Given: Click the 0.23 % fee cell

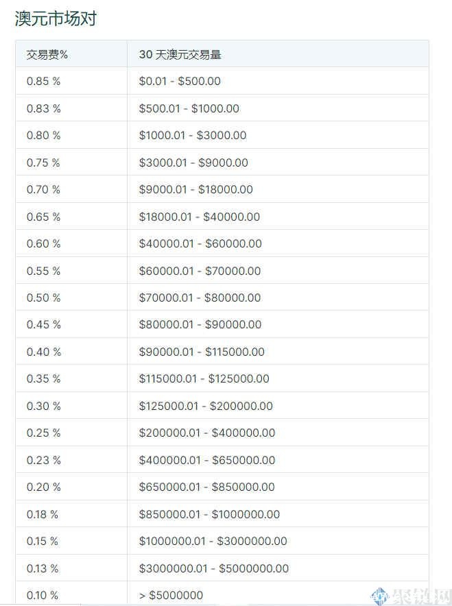Looking at the screenshot, I should (x=43, y=460).
